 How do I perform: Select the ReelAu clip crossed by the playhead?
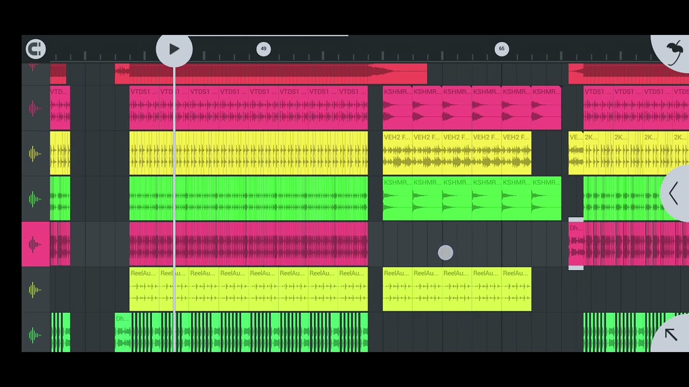[x=174, y=289]
